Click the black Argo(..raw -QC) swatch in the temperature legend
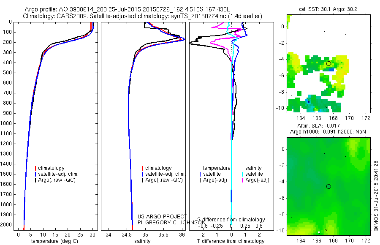Screen dimensions: 380x245 35,180
